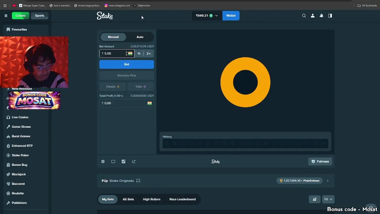Open game settings gear icon
The height and width of the screenshot is (214, 380).
(x=103, y=161)
